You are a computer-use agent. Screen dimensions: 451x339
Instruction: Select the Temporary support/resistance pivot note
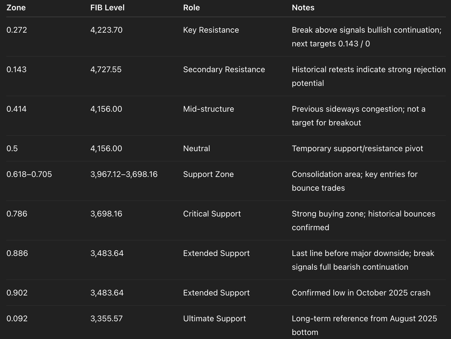pos(357,149)
